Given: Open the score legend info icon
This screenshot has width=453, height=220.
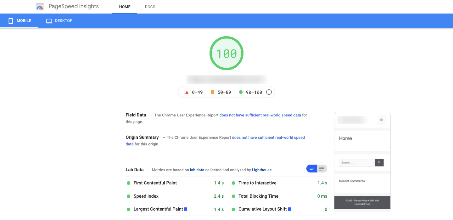Looking at the screenshot, I should click(269, 92).
